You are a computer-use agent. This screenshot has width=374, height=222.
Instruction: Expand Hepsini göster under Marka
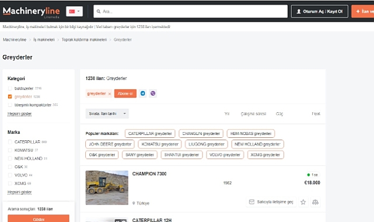pyautogui.click(x=20, y=192)
